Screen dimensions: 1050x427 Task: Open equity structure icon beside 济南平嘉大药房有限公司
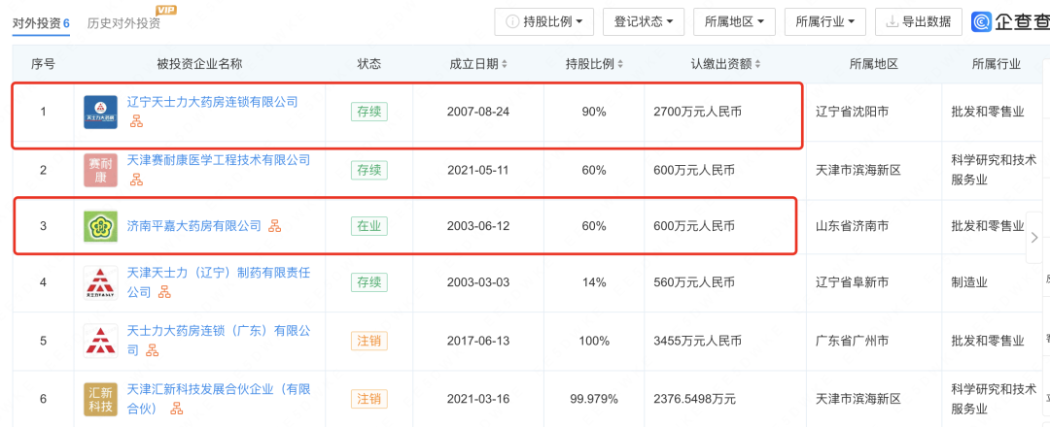(274, 226)
